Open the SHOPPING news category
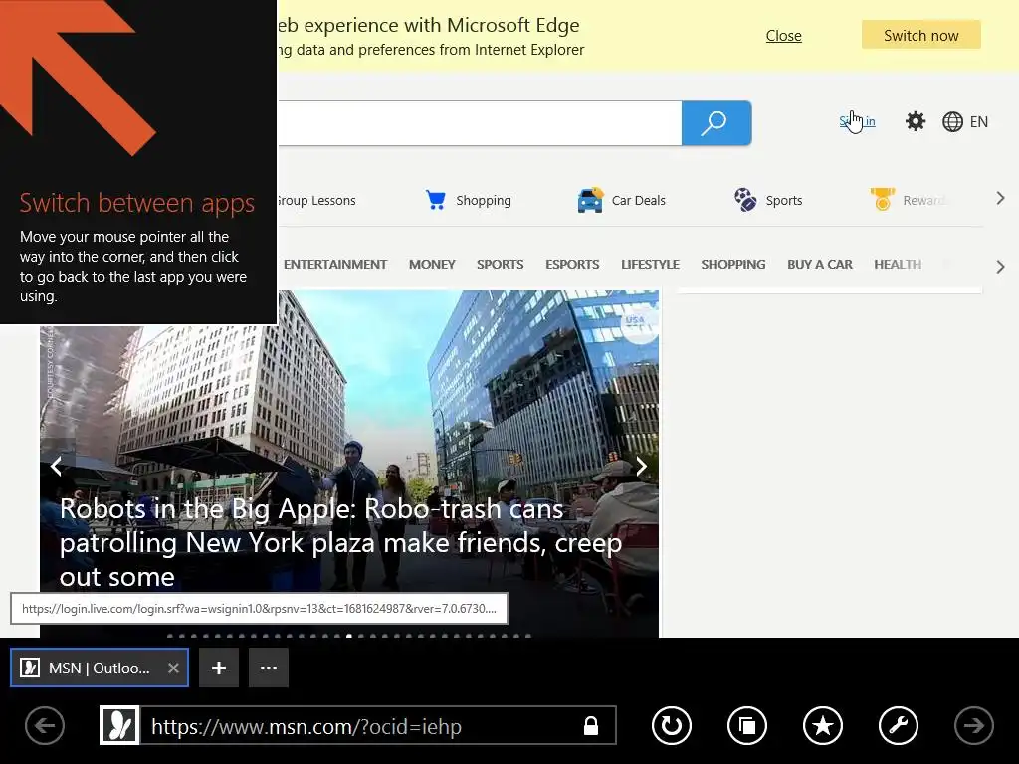The image size is (1019, 764). coord(733,265)
